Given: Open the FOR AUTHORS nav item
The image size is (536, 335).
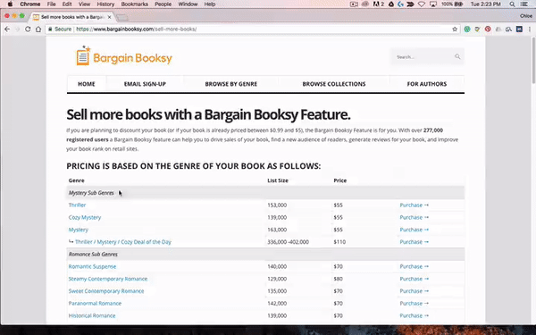Looking at the screenshot, I should point(427,84).
